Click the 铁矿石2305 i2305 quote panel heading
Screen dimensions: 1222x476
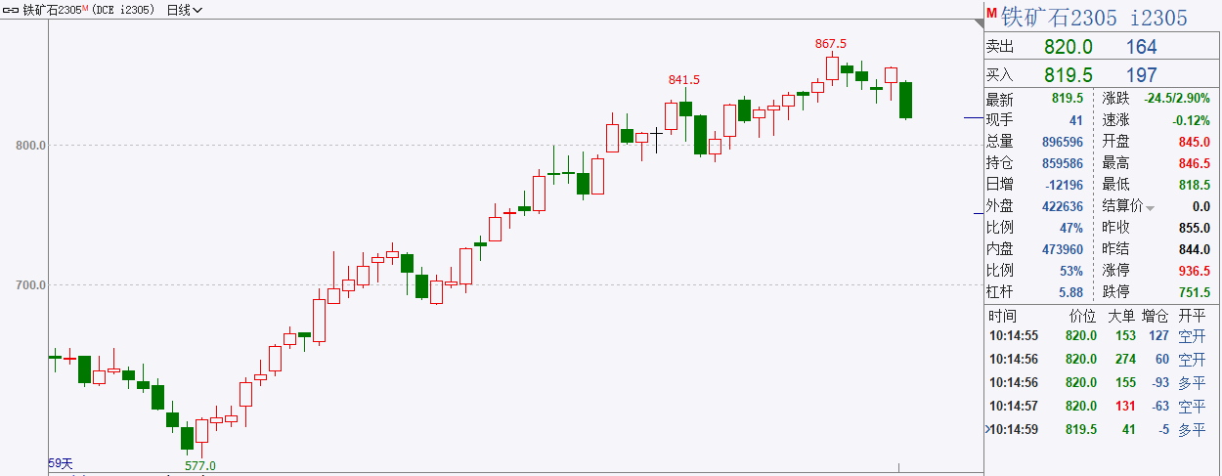point(1095,17)
